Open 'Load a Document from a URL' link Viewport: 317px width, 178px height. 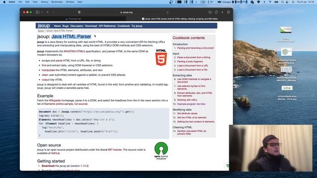[x=193, y=66]
